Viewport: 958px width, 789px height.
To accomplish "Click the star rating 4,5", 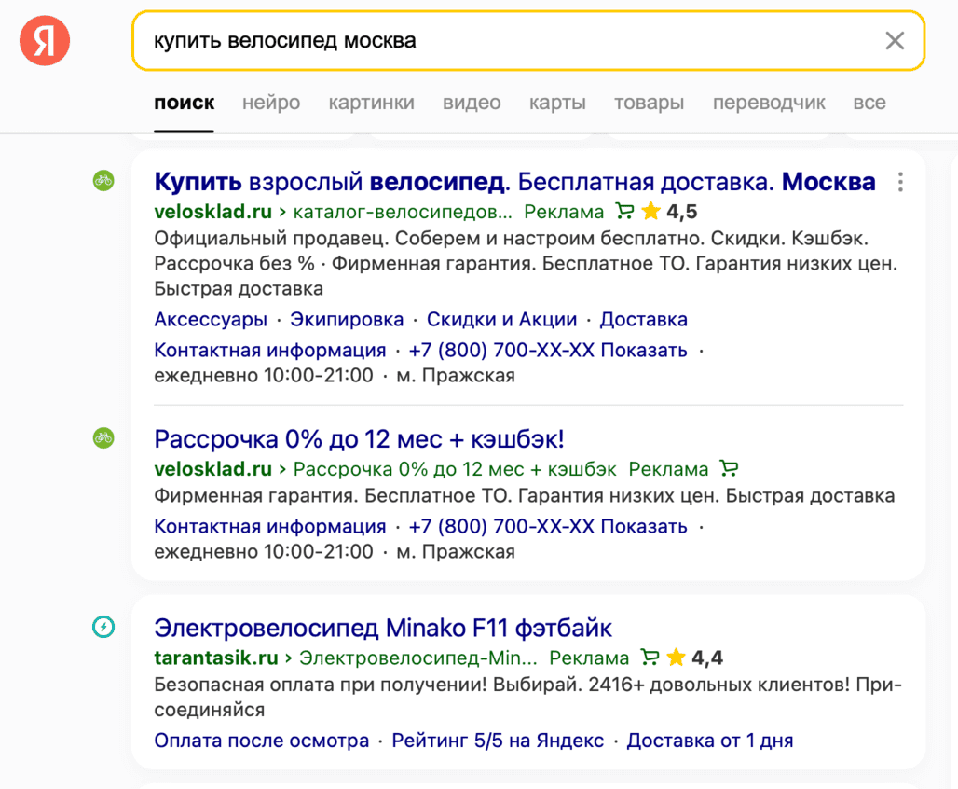I will (x=670, y=212).
